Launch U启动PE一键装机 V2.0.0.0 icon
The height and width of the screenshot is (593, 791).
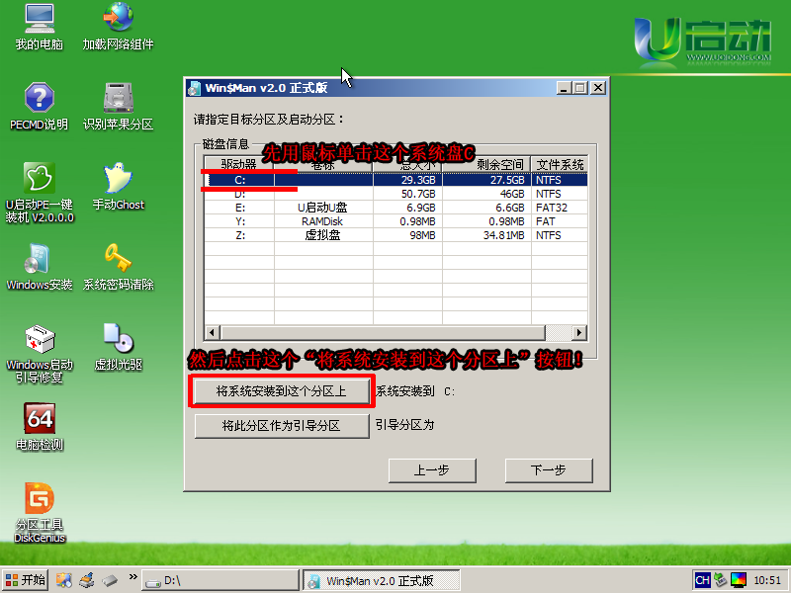(40, 193)
